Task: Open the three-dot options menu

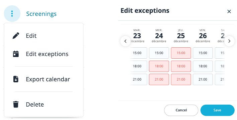Action: (x=12, y=14)
